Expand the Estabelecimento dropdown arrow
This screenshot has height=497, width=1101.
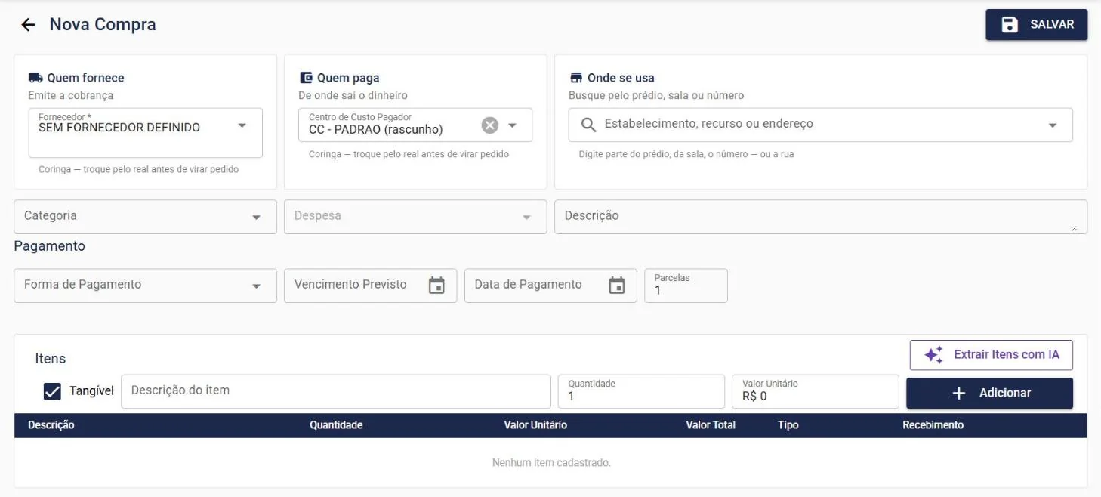(x=1053, y=125)
